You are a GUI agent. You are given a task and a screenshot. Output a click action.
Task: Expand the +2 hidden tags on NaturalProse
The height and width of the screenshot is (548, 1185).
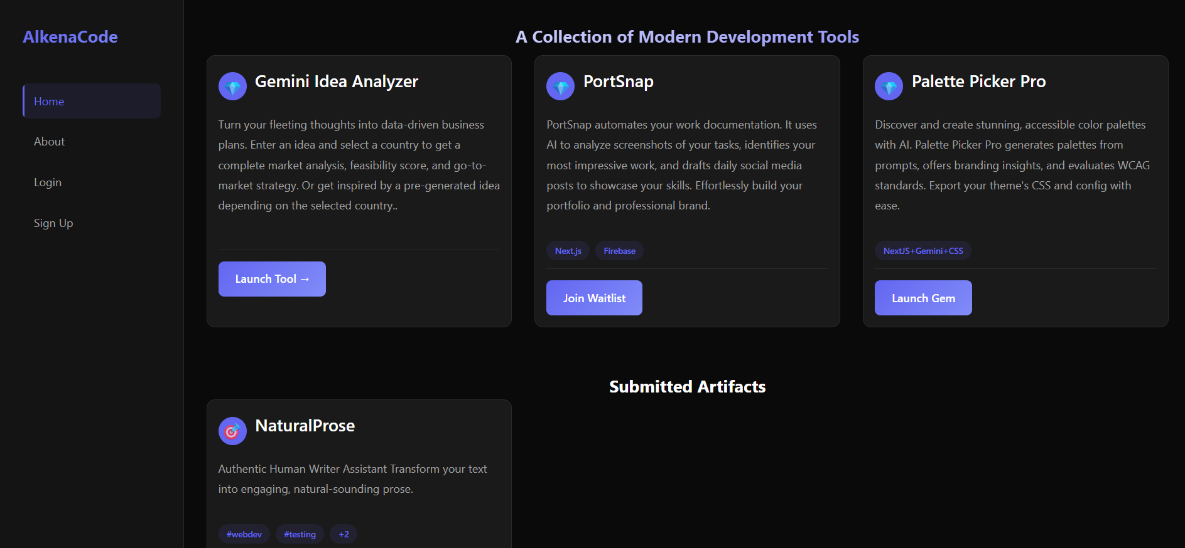[343, 534]
